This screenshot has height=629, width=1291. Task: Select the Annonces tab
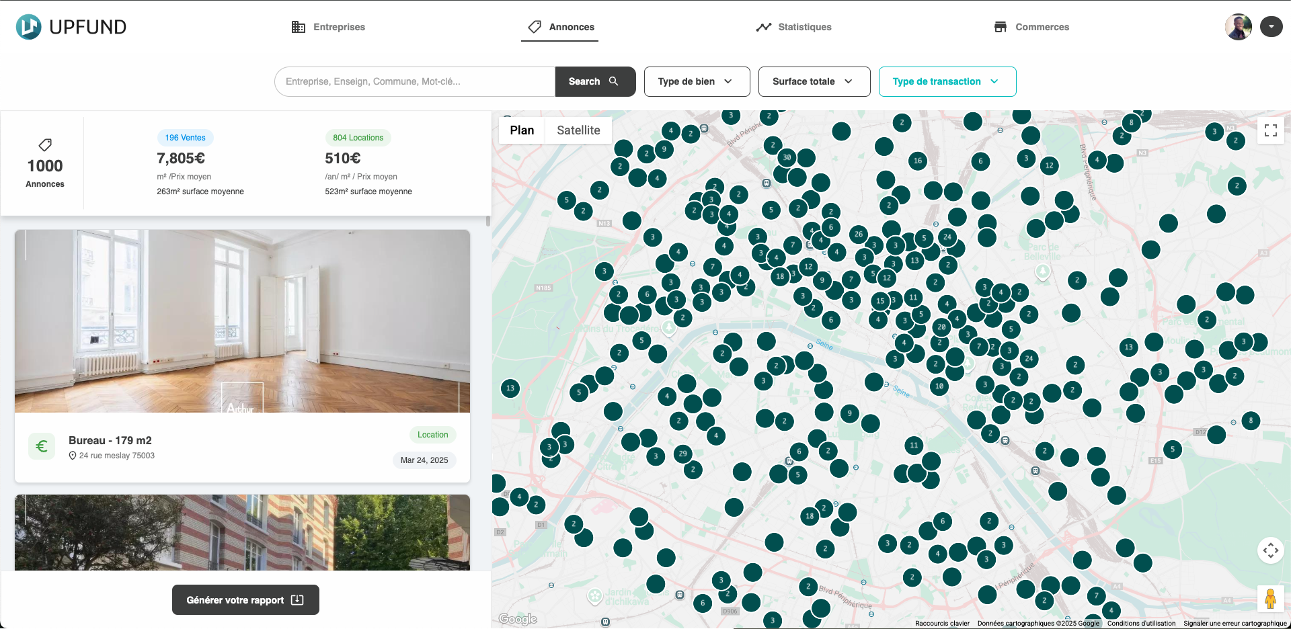coord(560,27)
